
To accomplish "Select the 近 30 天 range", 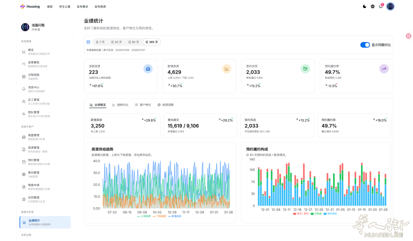I will point(117,42).
